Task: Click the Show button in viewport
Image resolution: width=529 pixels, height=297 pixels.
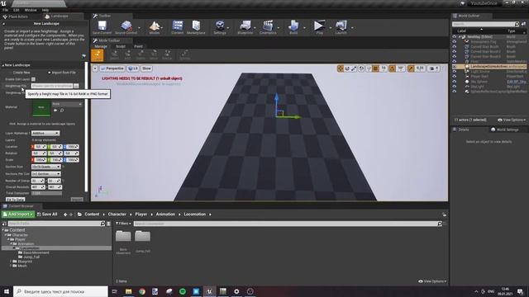Action: pos(146,68)
